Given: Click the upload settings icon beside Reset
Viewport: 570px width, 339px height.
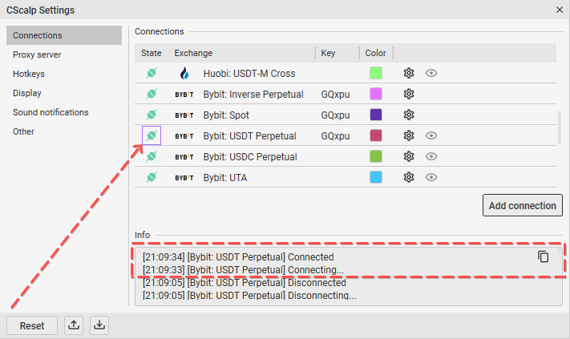Looking at the screenshot, I should point(74,325).
